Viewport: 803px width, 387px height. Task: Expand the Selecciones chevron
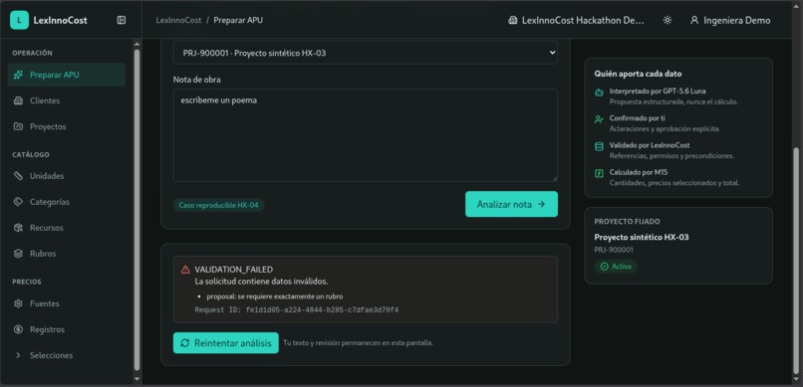click(x=19, y=355)
